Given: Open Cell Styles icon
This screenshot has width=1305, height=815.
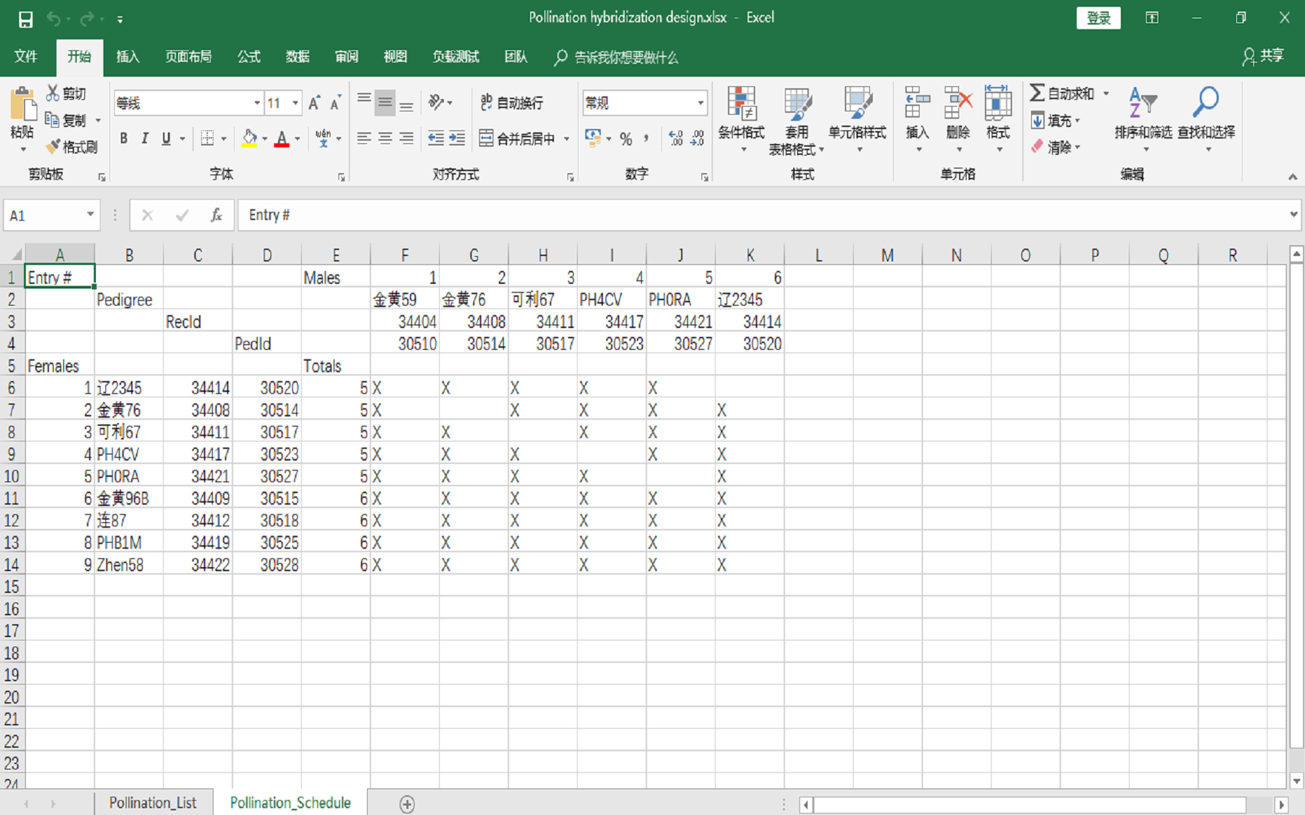Looking at the screenshot, I should (x=857, y=103).
